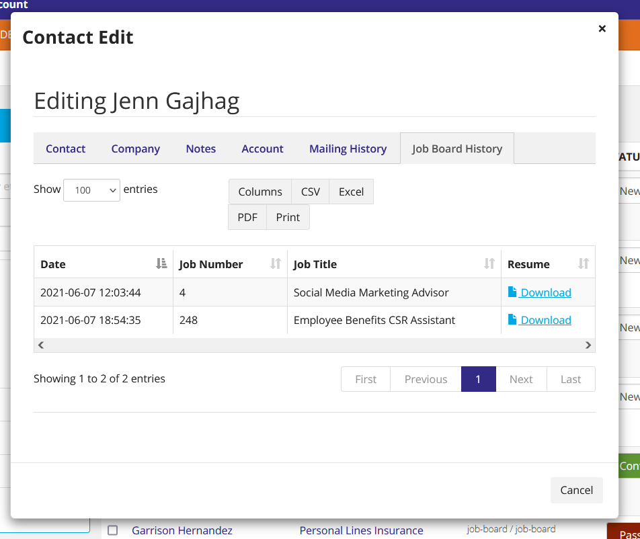
Task: Select page 1 in pagination
Action: 479,379
